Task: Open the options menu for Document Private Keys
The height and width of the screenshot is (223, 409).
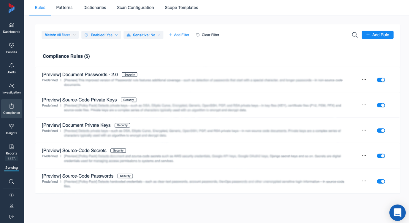Action: pyautogui.click(x=364, y=130)
